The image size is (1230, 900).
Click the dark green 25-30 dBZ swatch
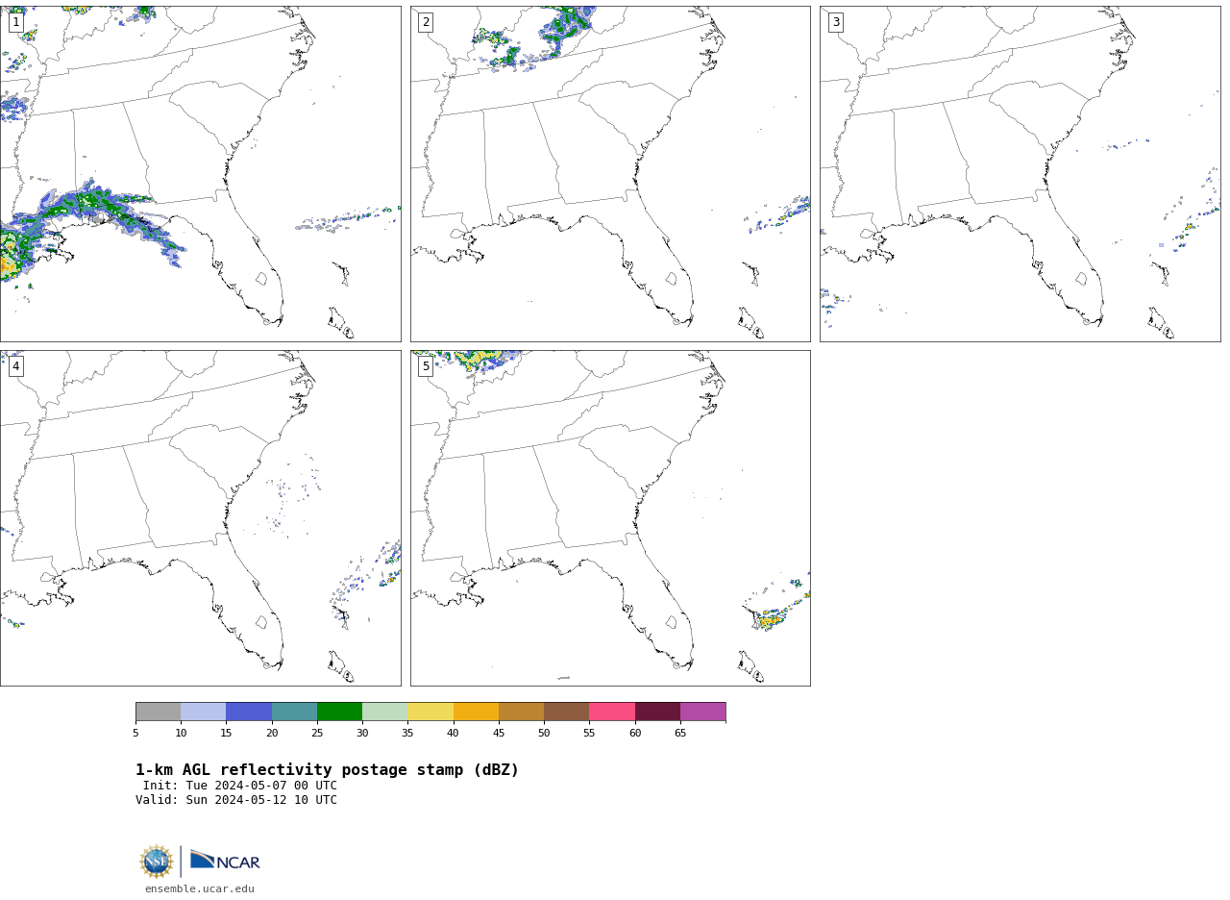click(339, 712)
